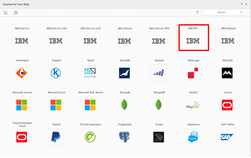Focus the Search input field
251x158 pixels.
pos(224,12)
